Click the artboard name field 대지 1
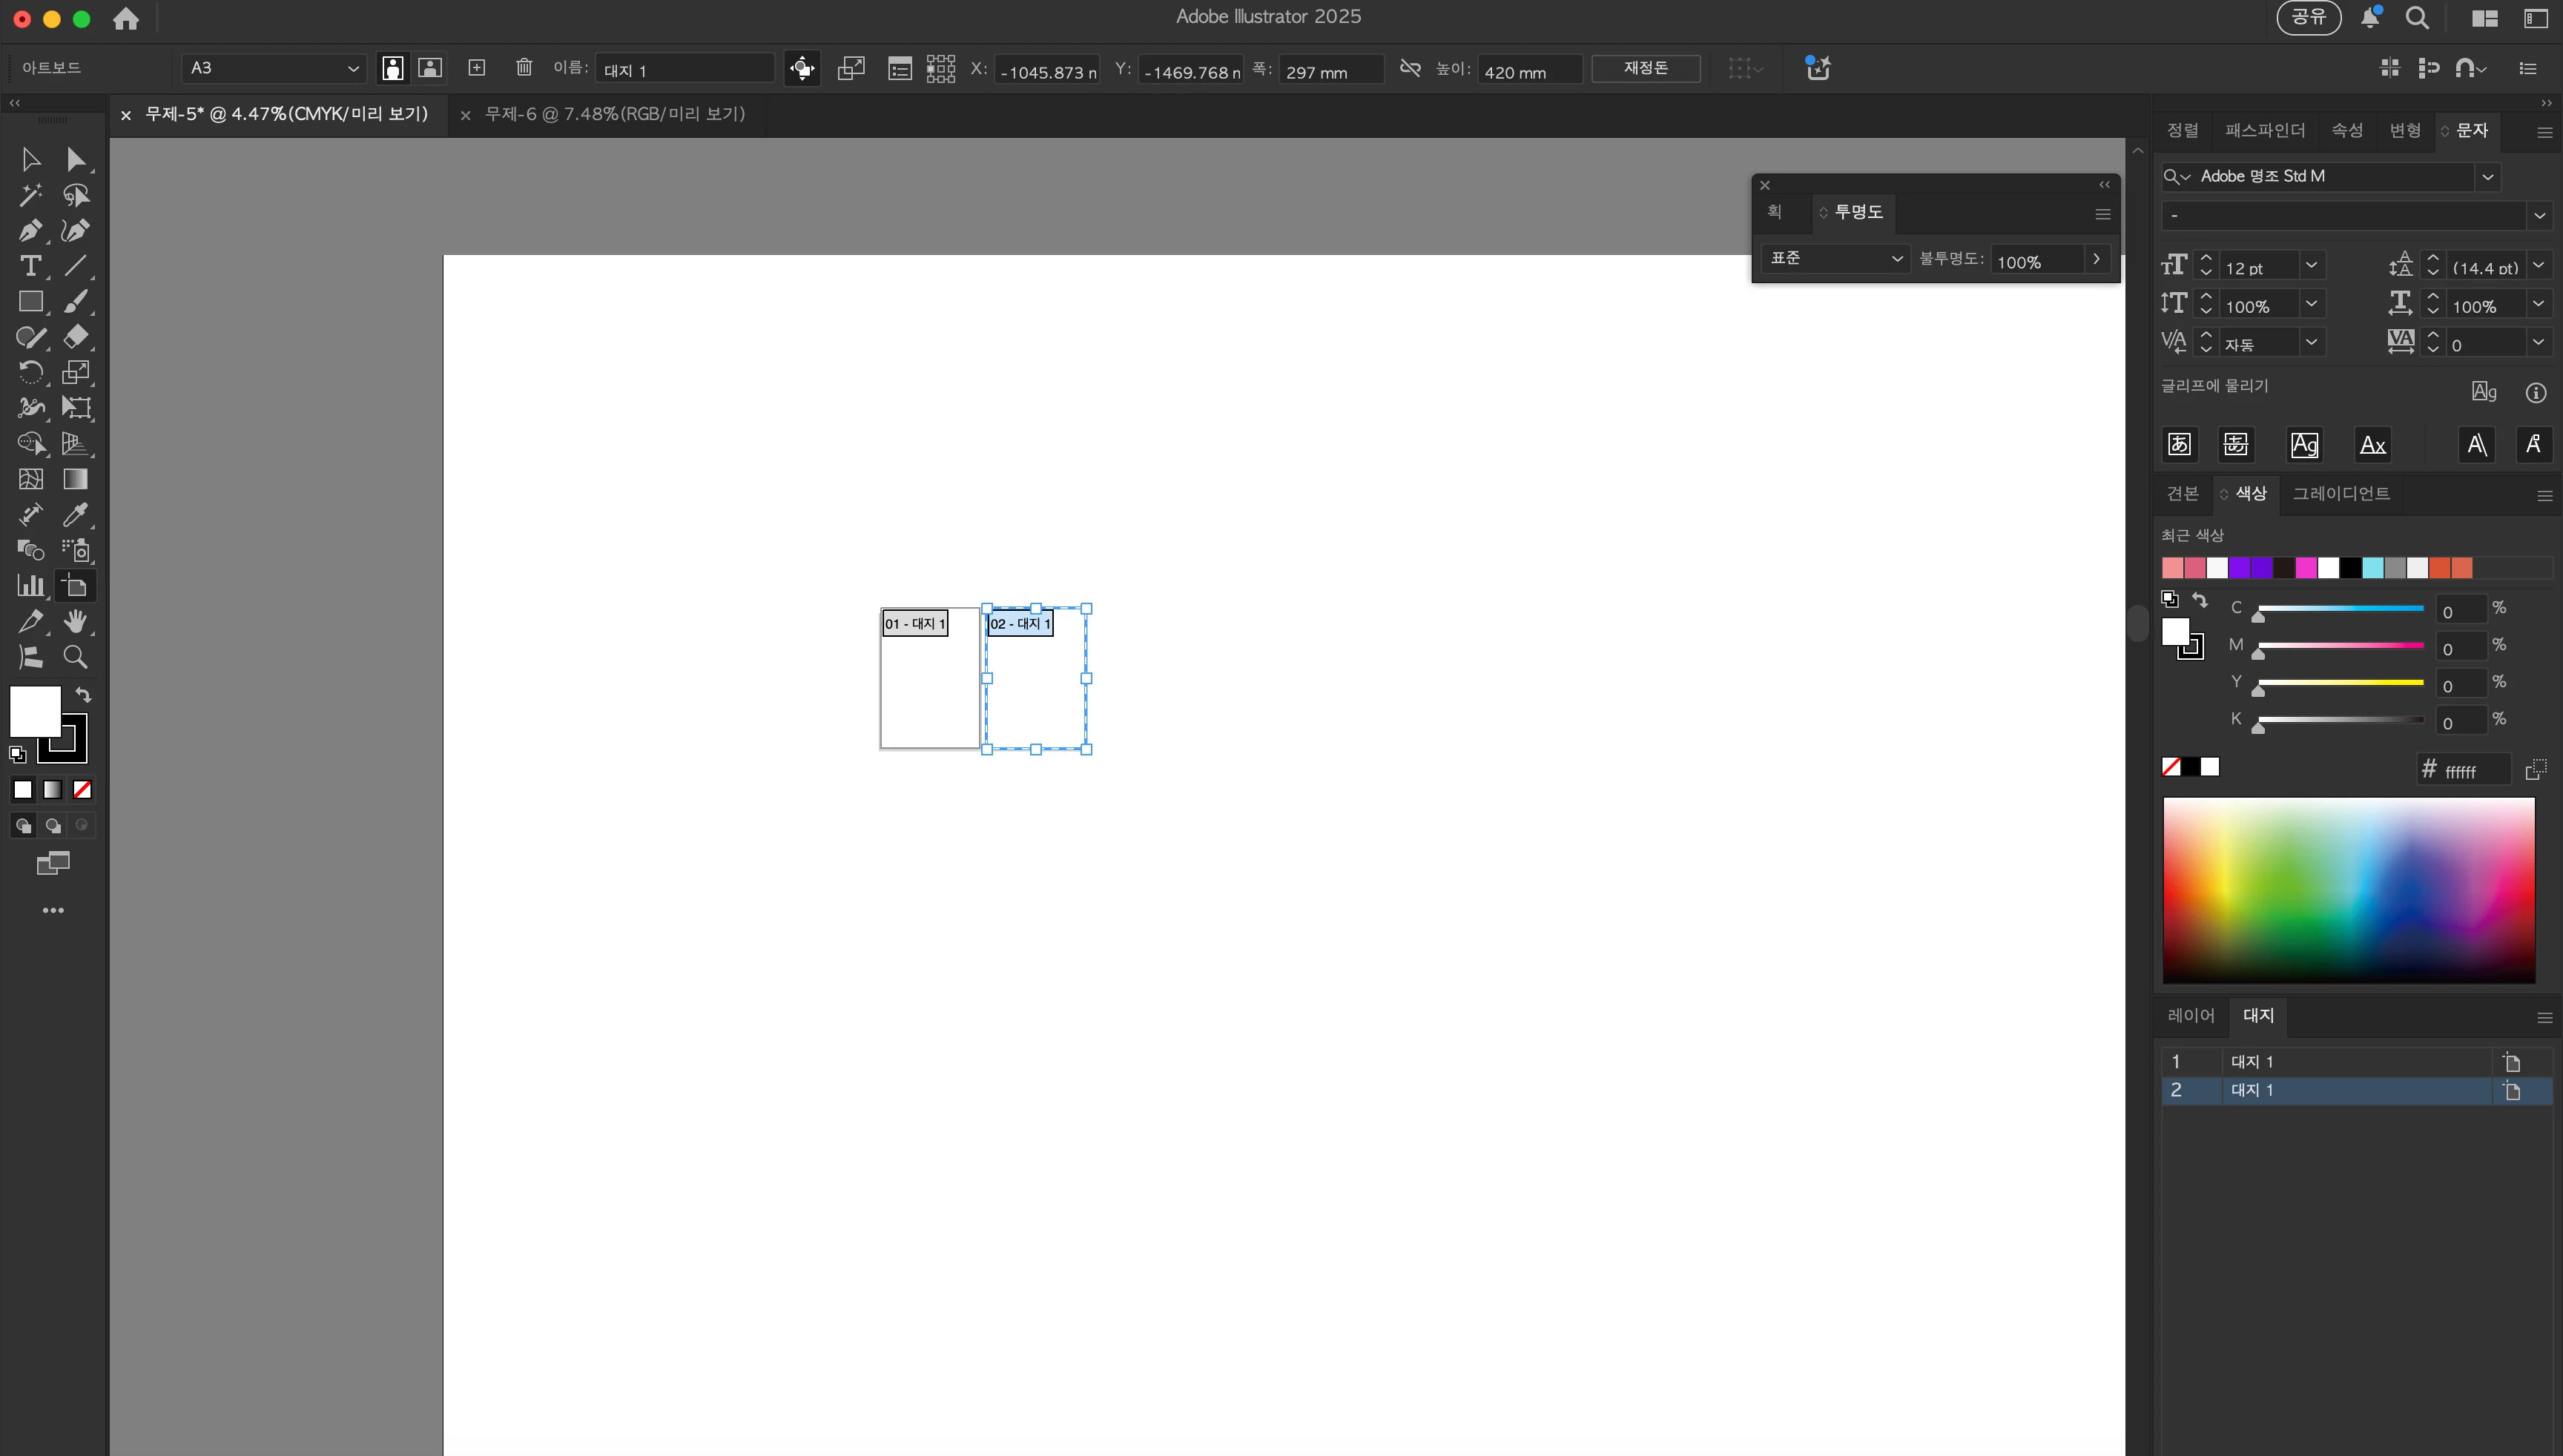This screenshot has width=2563, height=1456. [685, 70]
